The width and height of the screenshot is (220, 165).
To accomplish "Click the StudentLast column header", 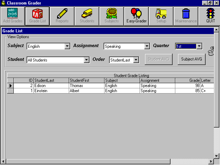I will [x=51, y=80].
